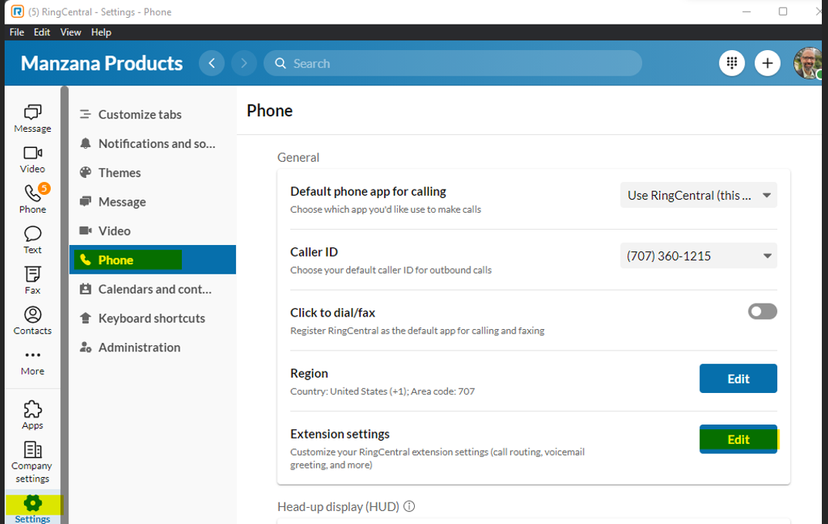Click the General section label
828x524 pixels.
[298, 157]
